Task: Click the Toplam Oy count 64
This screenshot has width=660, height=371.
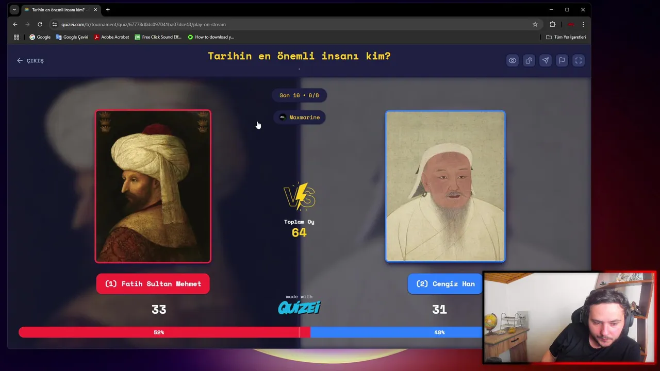Action: (x=299, y=233)
